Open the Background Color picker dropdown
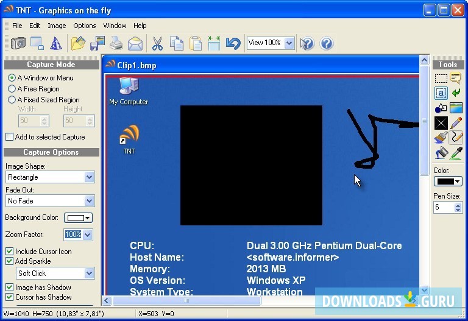Image resolution: width=468 pixels, height=321 pixels. pyautogui.click(x=79, y=218)
